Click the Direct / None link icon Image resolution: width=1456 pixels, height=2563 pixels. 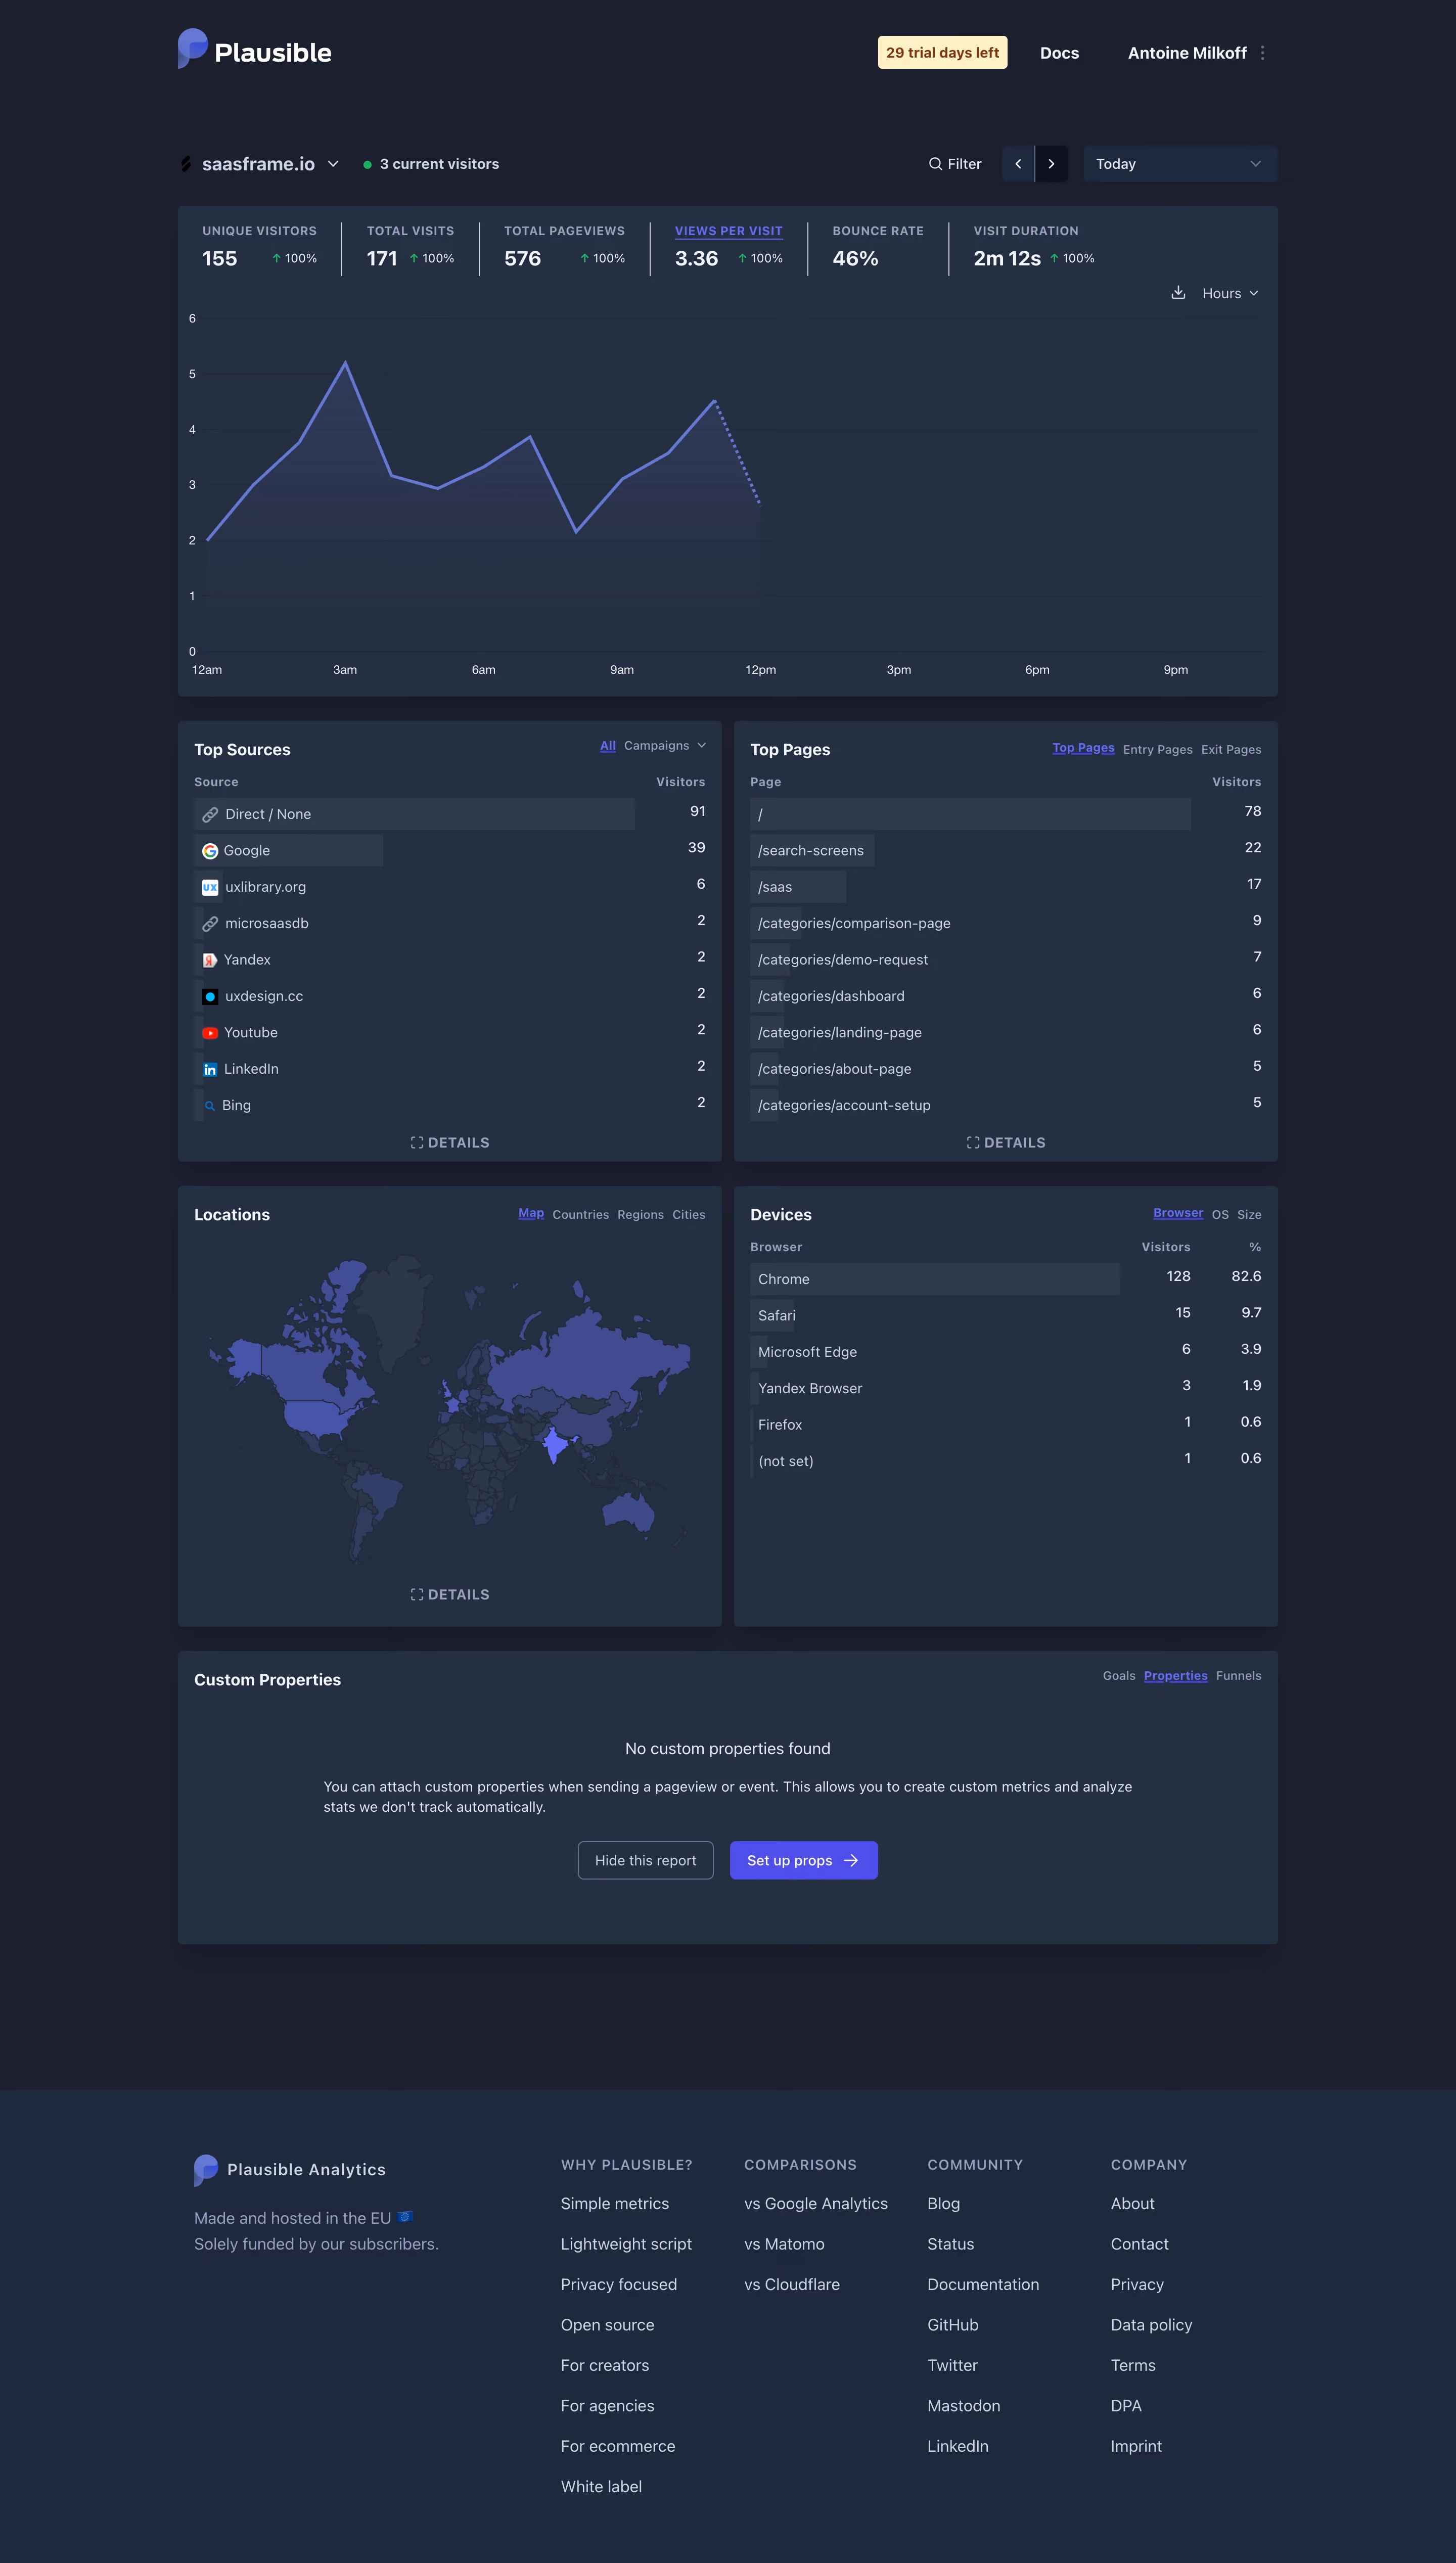click(x=210, y=815)
